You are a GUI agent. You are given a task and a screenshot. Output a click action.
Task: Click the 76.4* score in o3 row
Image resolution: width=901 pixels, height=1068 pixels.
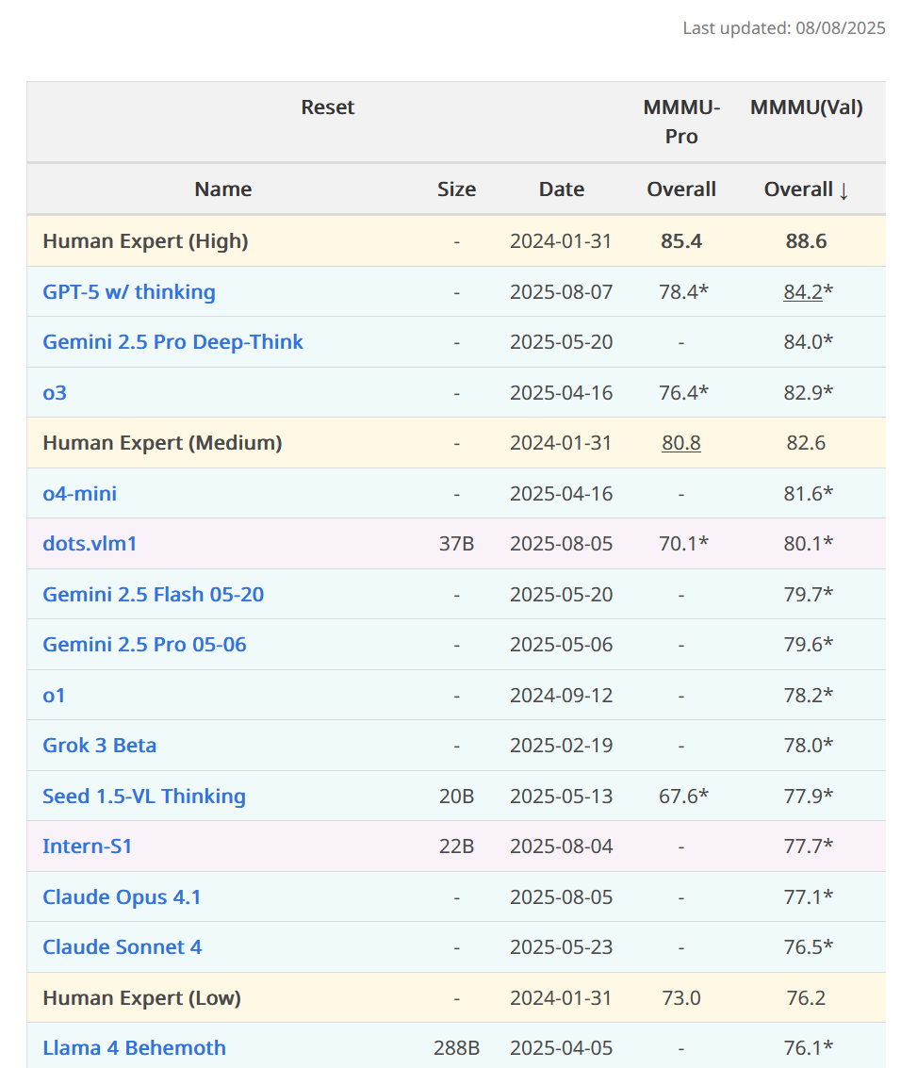coord(683,393)
